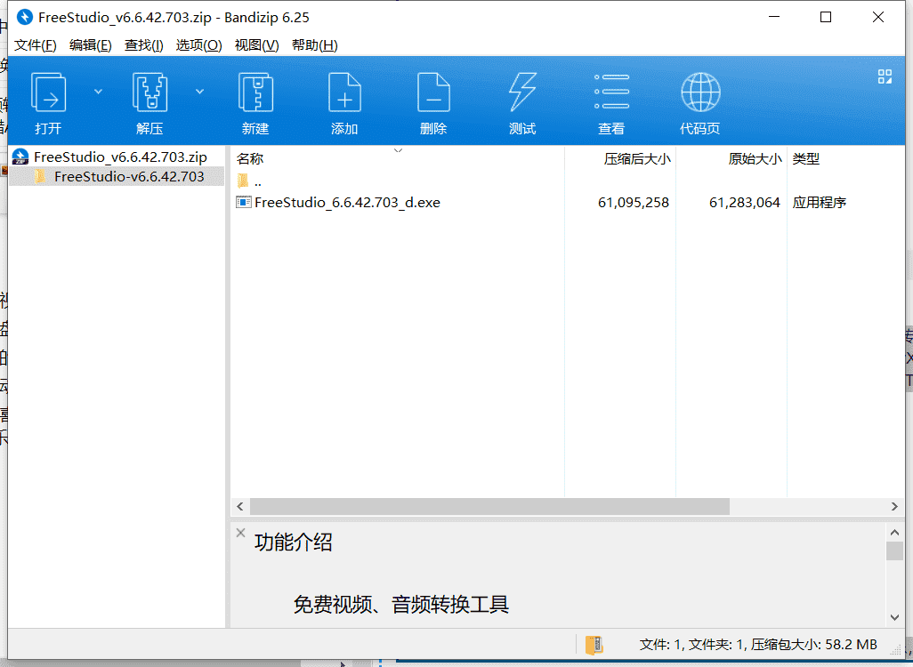
Task: Click the 打开 (Open) toolbar icon
Action: point(48,92)
